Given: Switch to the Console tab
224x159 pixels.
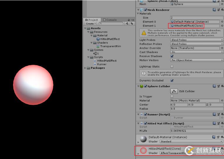Looking at the screenshot, I should (110, 20).
